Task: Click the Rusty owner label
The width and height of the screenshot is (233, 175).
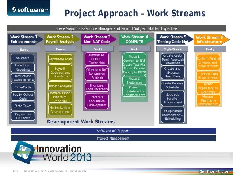Action: pos(210,49)
